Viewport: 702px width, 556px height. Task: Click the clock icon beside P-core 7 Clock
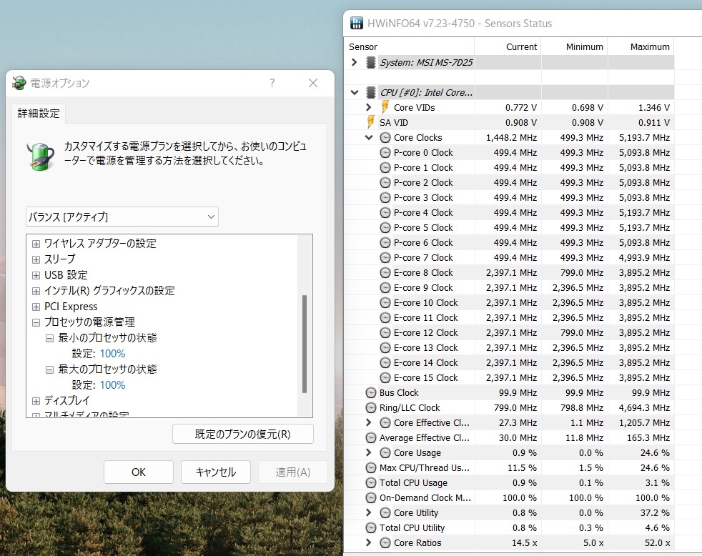tap(385, 257)
